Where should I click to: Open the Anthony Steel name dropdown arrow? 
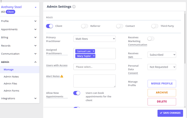coord(35,8)
